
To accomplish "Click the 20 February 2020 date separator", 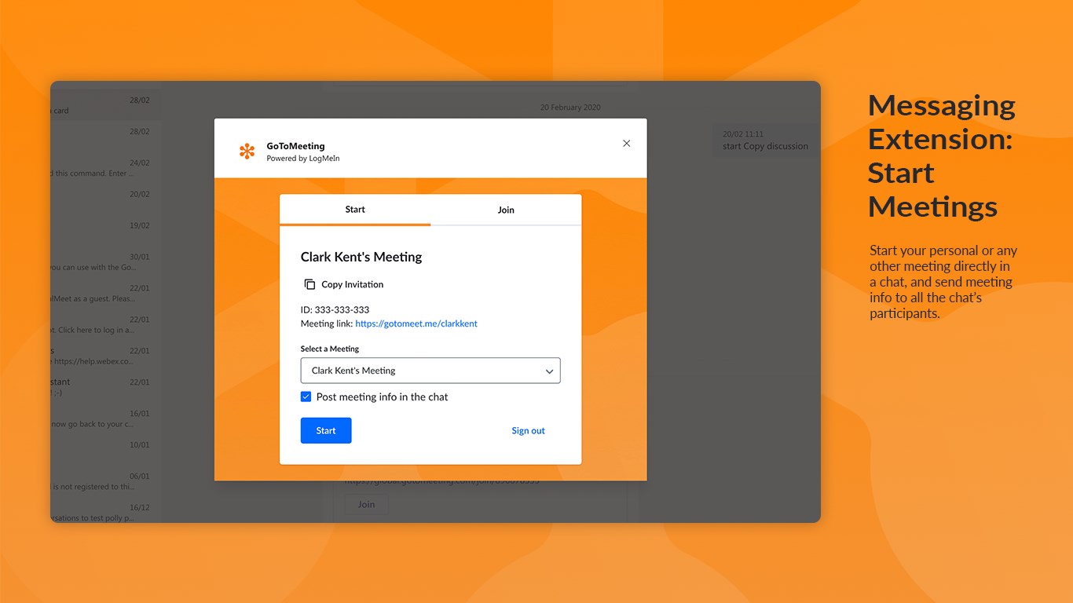I will (570, 108).
